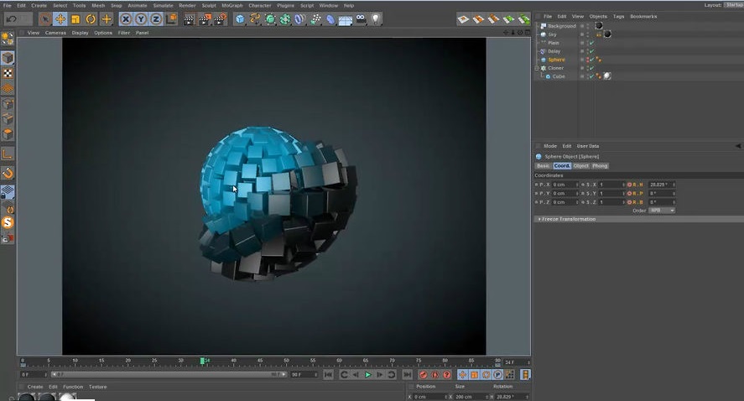
Task: Add a Cube primitive from the toolbar
Action: tap(240, 18)
